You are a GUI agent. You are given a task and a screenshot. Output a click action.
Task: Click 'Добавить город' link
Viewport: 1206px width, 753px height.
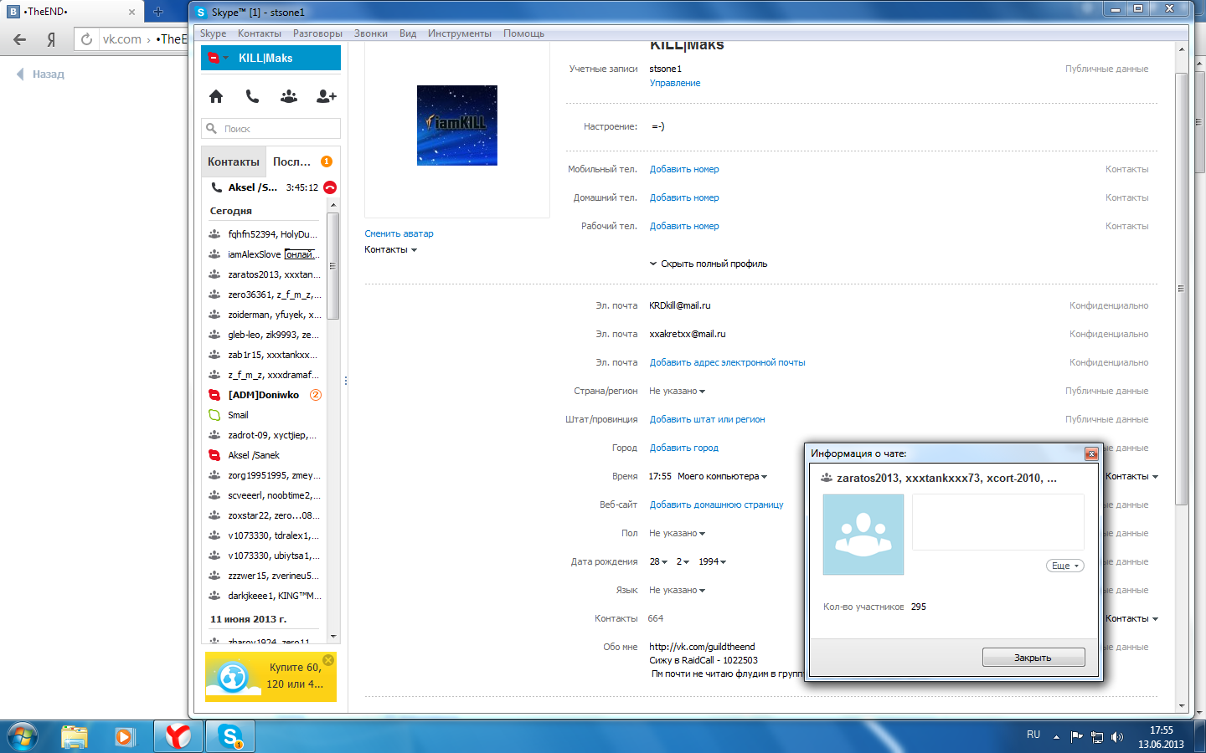click(683, 448)
